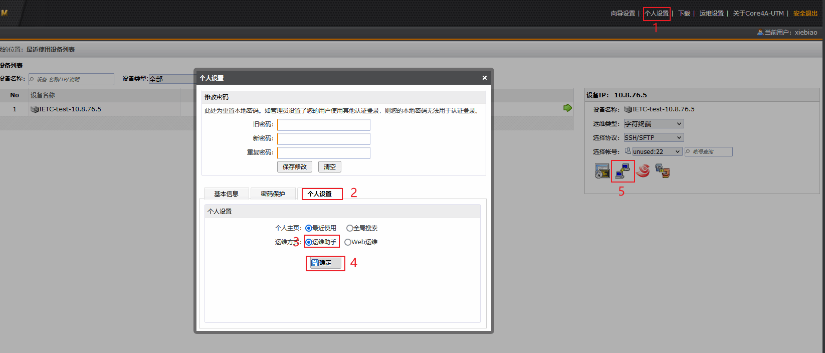
Task: Switch to the 密码保护 tab
Action: (273, 194)
